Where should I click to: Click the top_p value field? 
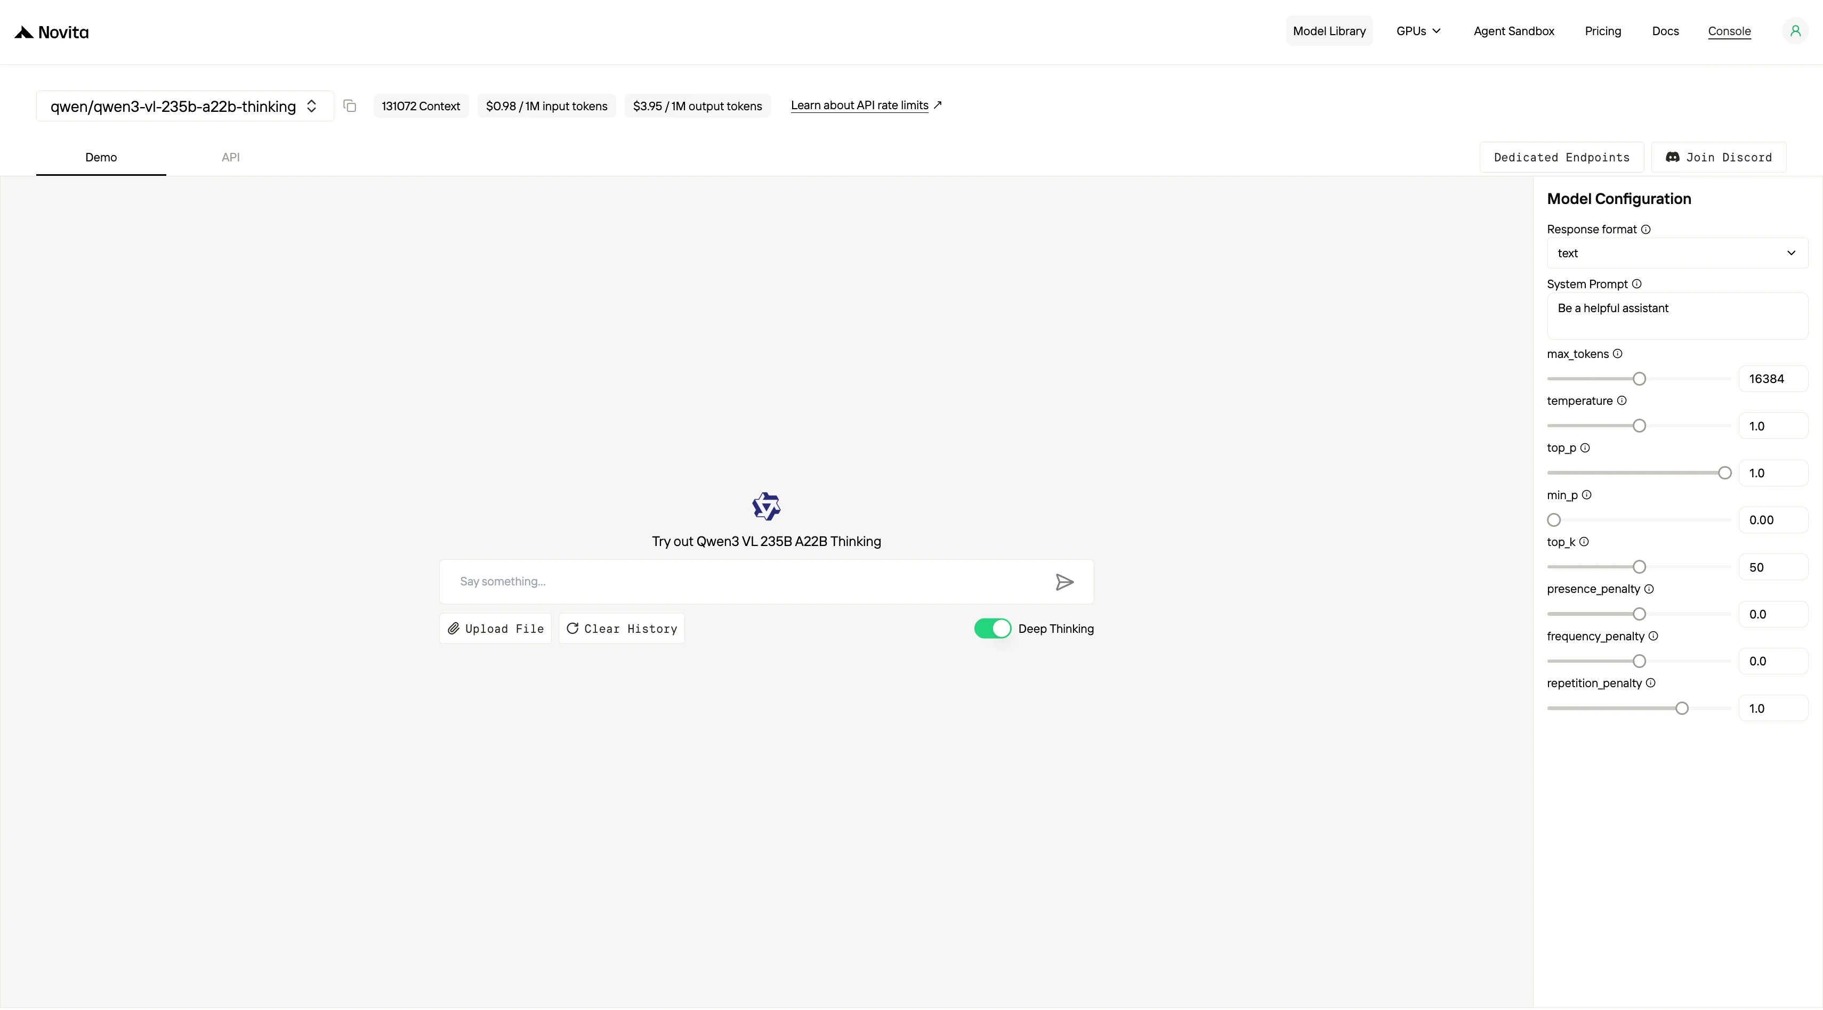click(x=1773, y=473)
